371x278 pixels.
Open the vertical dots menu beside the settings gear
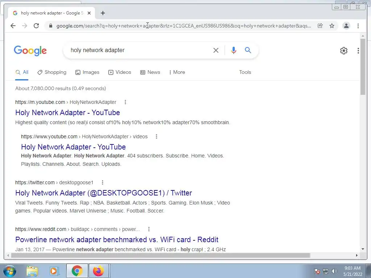tap(358, 51)
